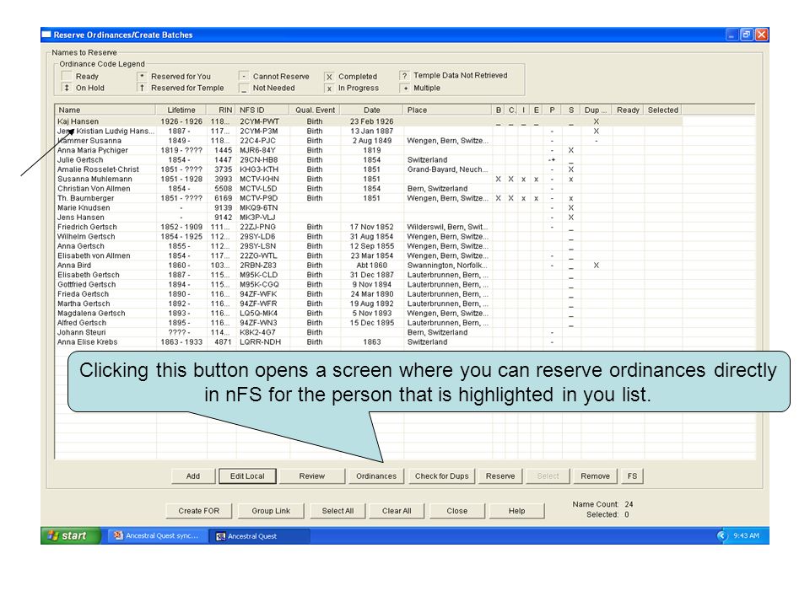810x607 pixels.
Task: Select the Anna Gertsch row
Action: (369, 246)
